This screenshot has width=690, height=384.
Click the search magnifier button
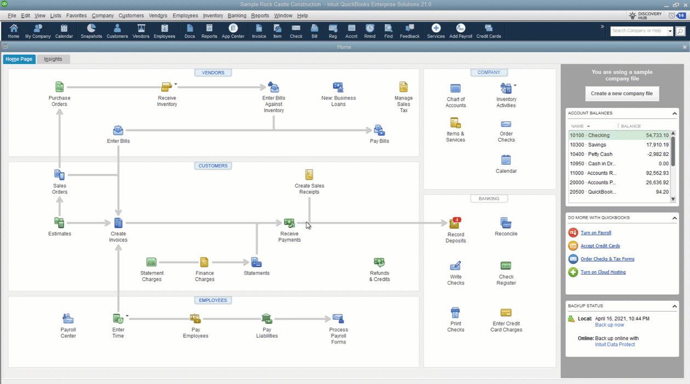click(x=680, y=31)
